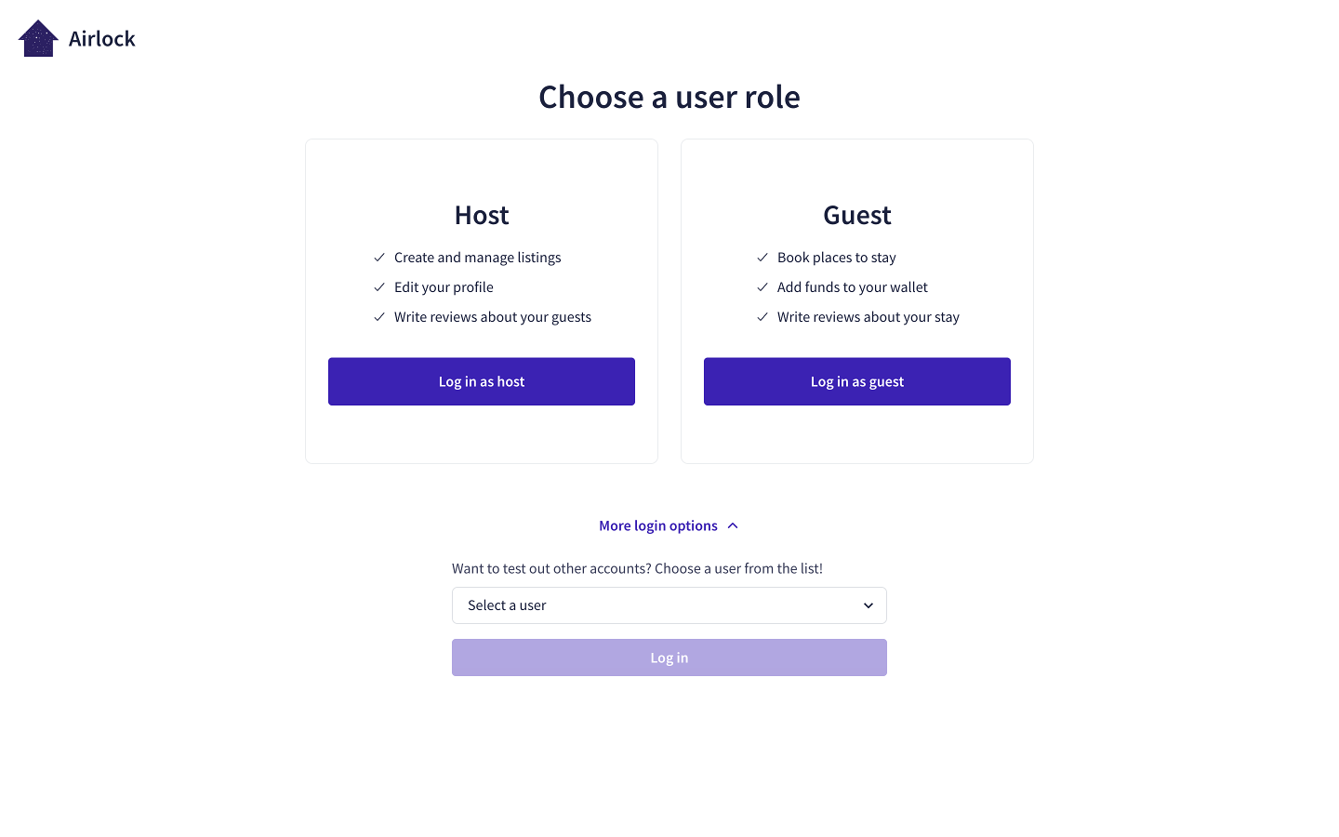This screenshot has height=837, width=1339.
Task: Click the Airlock brand name text
Action: pyautogui.click(x=102, y=39)
